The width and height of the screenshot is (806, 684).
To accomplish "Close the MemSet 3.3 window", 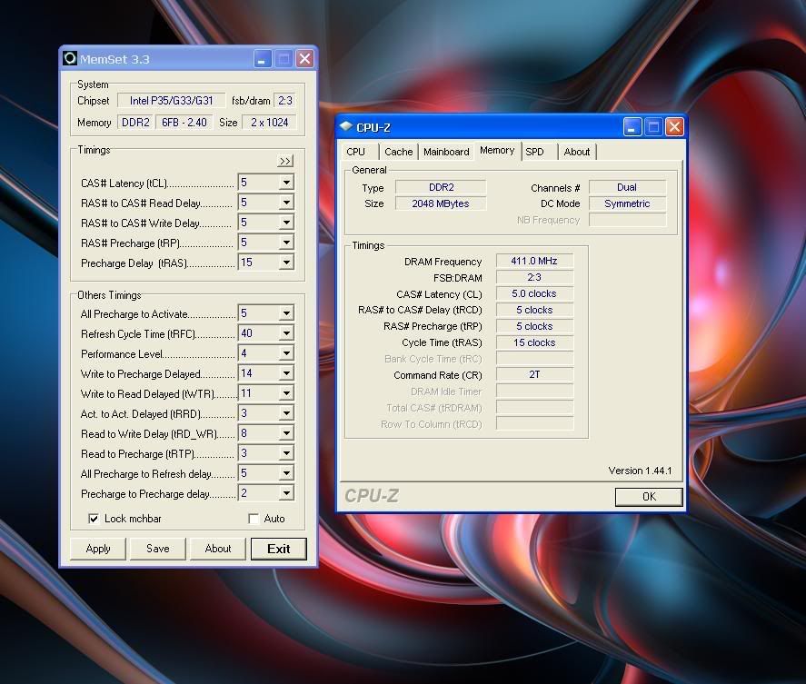I will 304,58.
